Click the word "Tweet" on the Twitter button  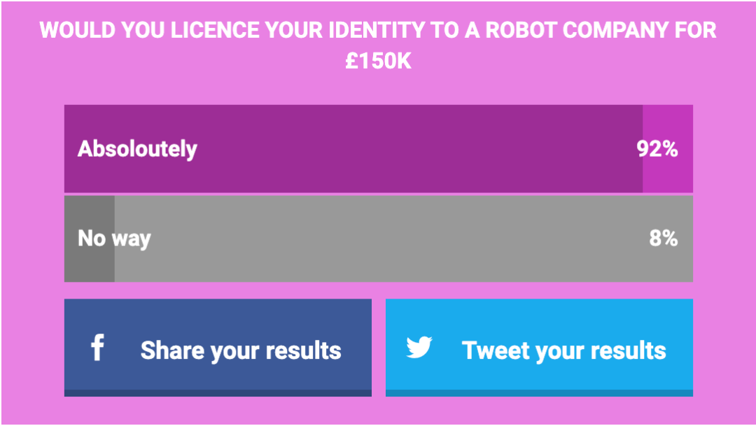point(493,350)
